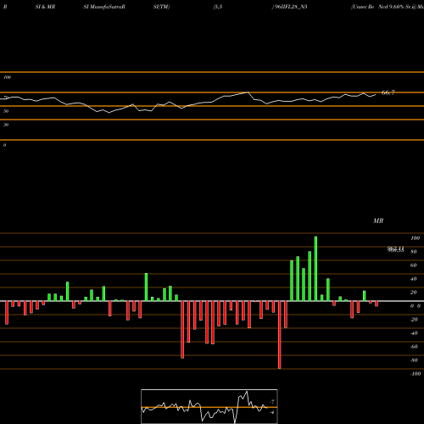Click the 96IIFL28_N5 symbol text in header
Viewport: 424px width, 424px height.
pyautogui.click(x=291, y=7)
